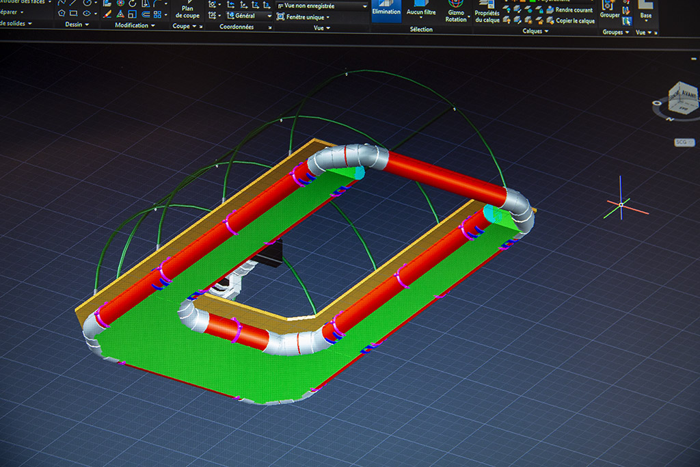Open the ellipse tool variants dropdown arrow
Screen dimensions: 700x467
click(96, 14)
